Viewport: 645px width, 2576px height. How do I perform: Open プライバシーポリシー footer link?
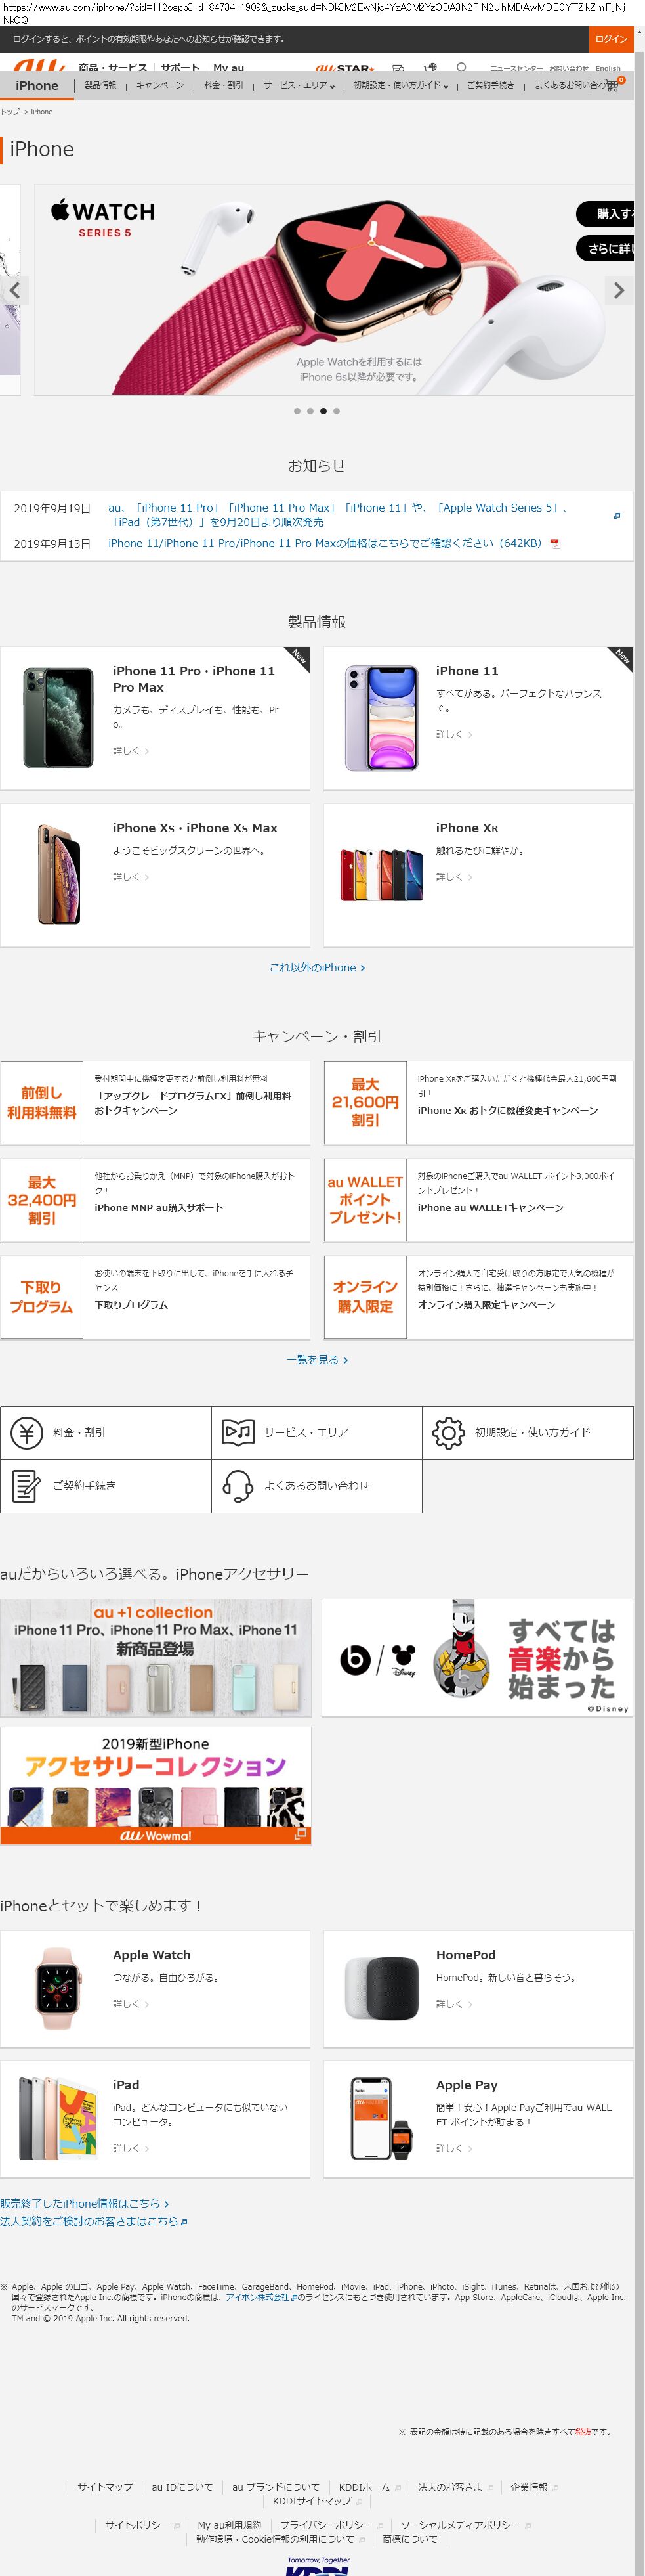325,2525
